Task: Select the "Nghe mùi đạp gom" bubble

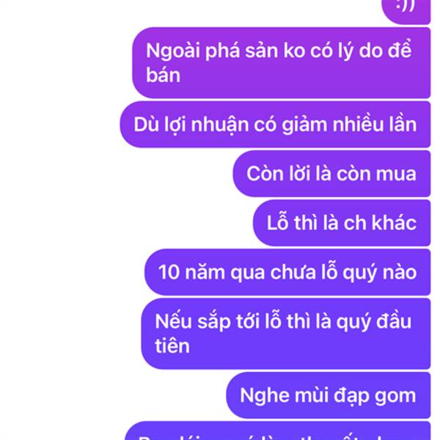Action: click(x=328, y=395)
